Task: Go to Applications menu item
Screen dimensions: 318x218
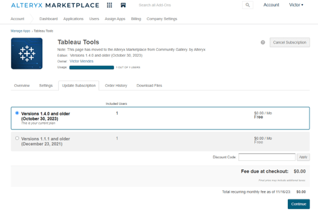Action: click(x=73, y=19)
